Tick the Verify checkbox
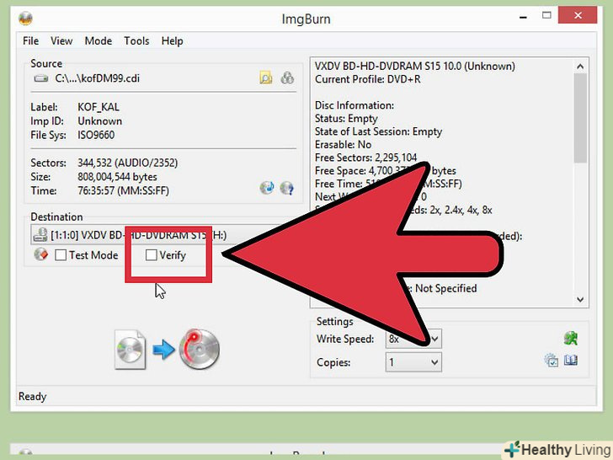This screenshot has height=460, width=613. (x=151, y=255)
